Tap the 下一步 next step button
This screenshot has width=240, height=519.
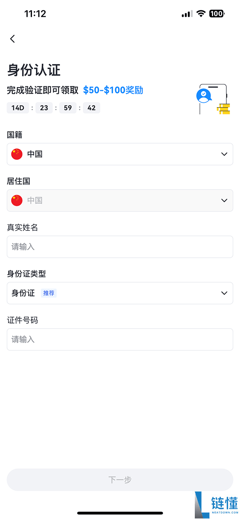pyautogui.click(x=120, y=480)
